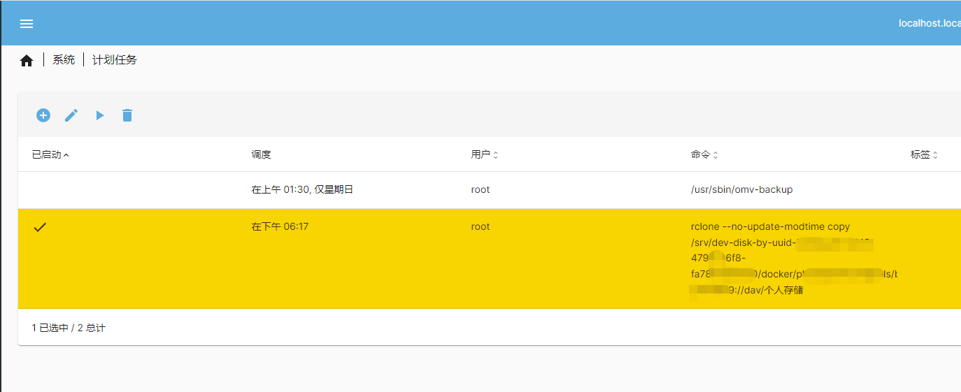Click the localhost hostname in header
This screenshot has width=961, height=392.
(x=929, y=24)
